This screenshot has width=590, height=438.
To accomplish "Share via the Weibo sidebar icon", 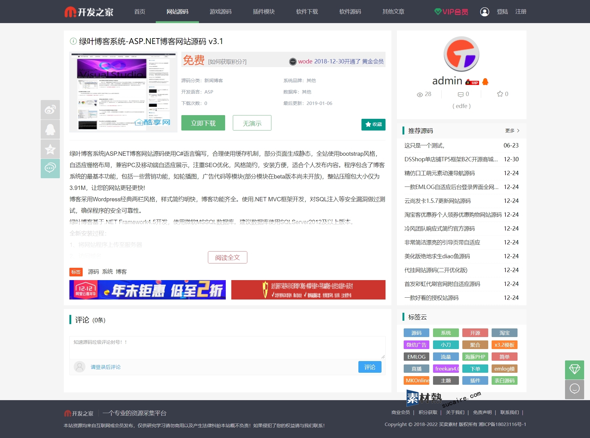I will (50, 110).
